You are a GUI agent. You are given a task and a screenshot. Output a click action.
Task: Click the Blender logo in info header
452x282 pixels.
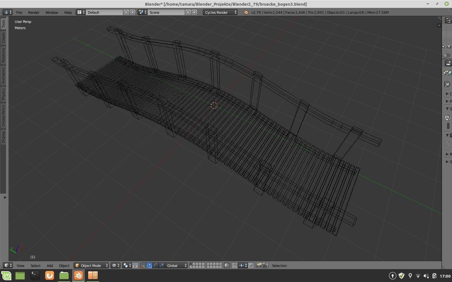click(246, 12)
